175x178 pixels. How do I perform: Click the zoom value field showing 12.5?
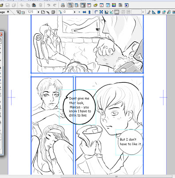coord(31,12)
